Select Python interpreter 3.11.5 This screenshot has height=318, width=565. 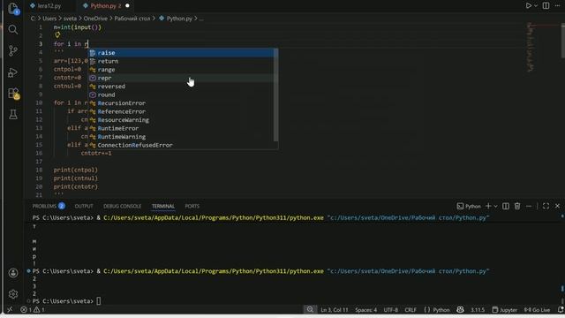478,310
